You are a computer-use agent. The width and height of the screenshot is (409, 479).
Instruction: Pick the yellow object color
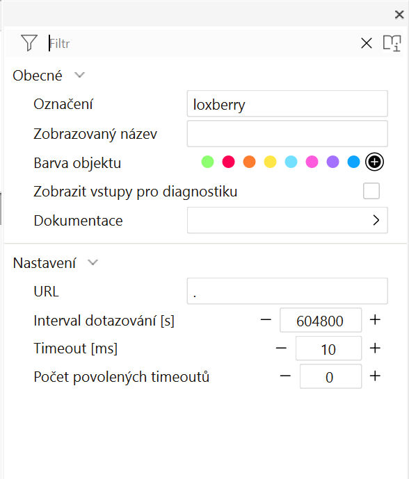click(x=270, y=162)
